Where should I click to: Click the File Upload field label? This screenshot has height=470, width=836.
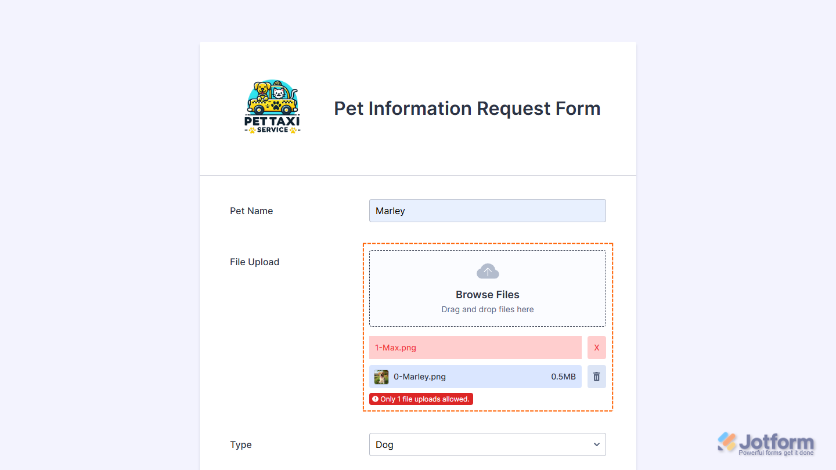254,262
